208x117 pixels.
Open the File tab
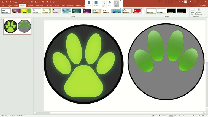[3, 6]
